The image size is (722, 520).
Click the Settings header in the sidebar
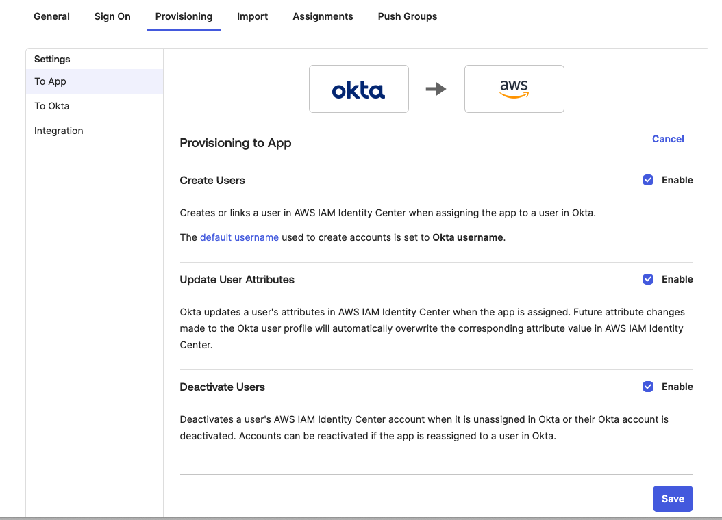point(51,60)
